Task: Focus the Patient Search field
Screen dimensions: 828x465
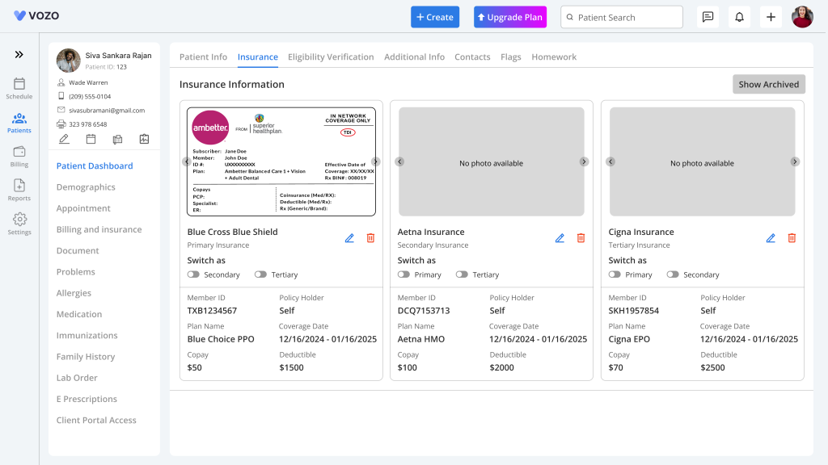Action: coord(622,17)
